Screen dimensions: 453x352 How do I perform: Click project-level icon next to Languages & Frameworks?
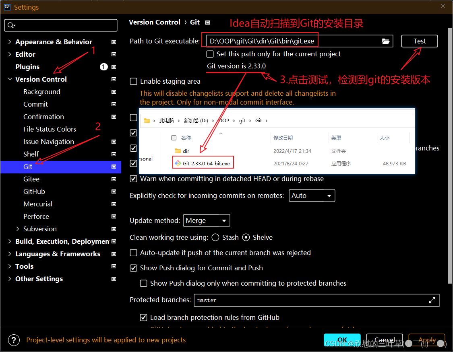[114, 254]
